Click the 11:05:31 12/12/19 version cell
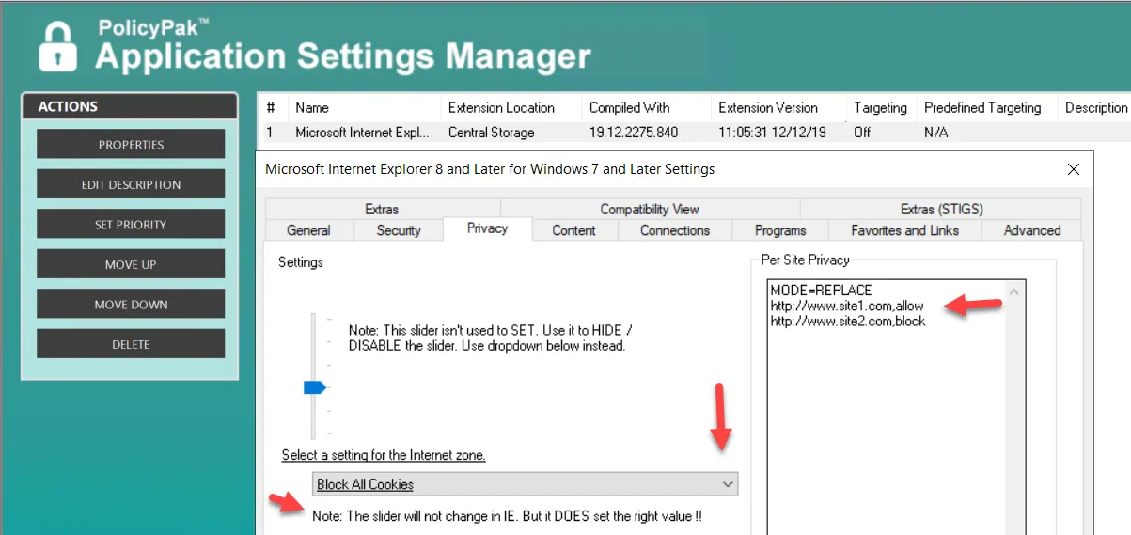Image resolution: width=1131 pixels, height=535 pixels. 772,133
